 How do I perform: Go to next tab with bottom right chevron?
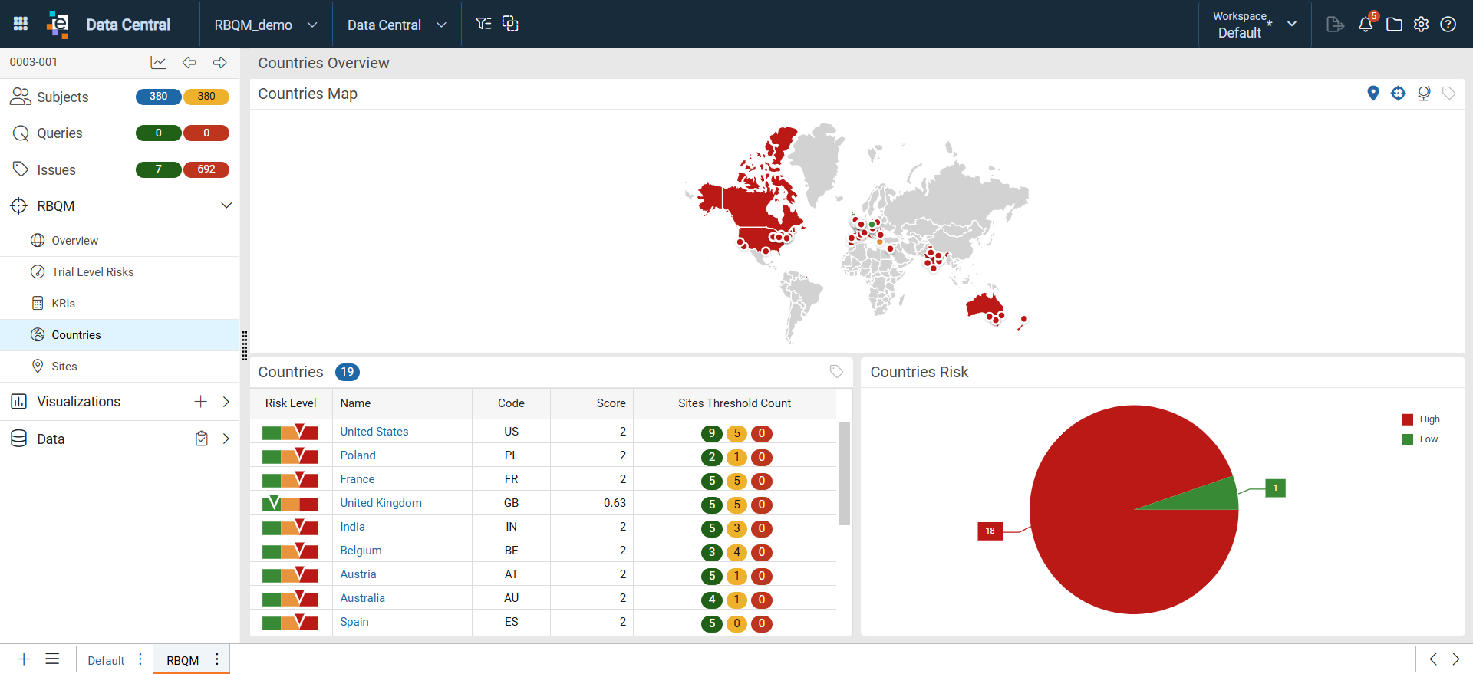click(1456, 659)
